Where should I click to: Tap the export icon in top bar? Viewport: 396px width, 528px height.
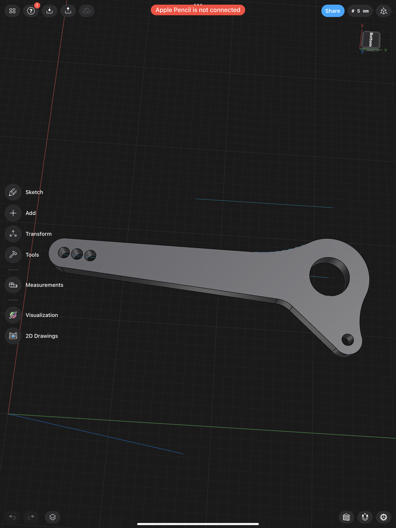coord(68,11)
